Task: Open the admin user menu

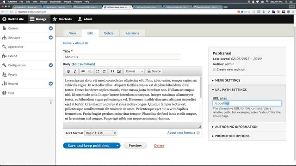Action: point(85,19)
